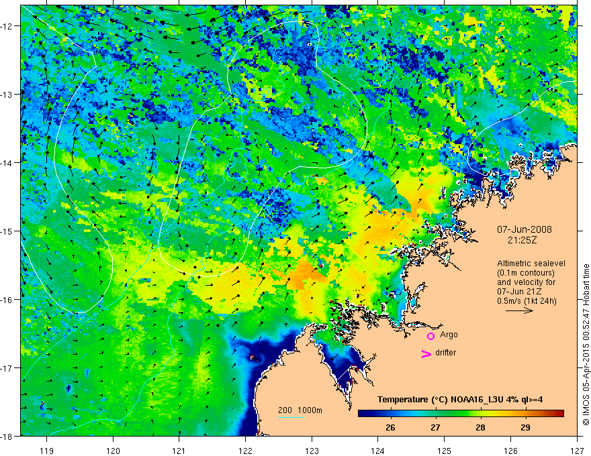This screenshot has height=456, width=591.
Task: Click the temperature color bar
Action: pos(461,414)
